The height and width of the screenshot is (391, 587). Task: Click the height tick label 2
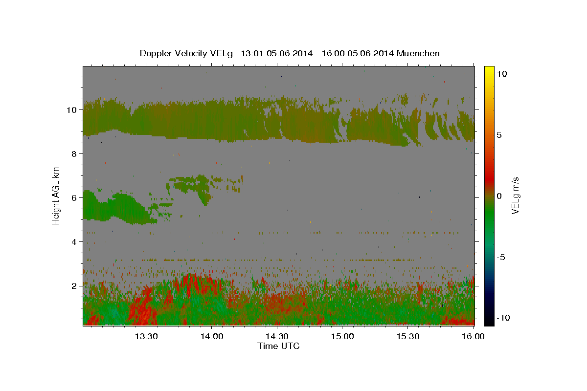click(75, 285)
